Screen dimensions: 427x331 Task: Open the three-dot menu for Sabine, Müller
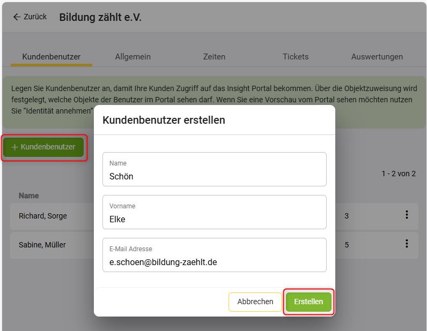407,244
